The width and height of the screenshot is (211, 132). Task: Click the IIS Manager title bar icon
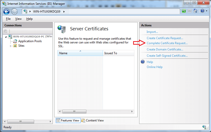(4, 4)
